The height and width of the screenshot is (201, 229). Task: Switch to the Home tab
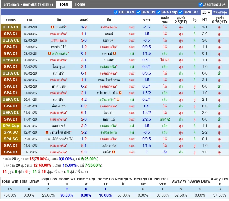tap(80, 4)
